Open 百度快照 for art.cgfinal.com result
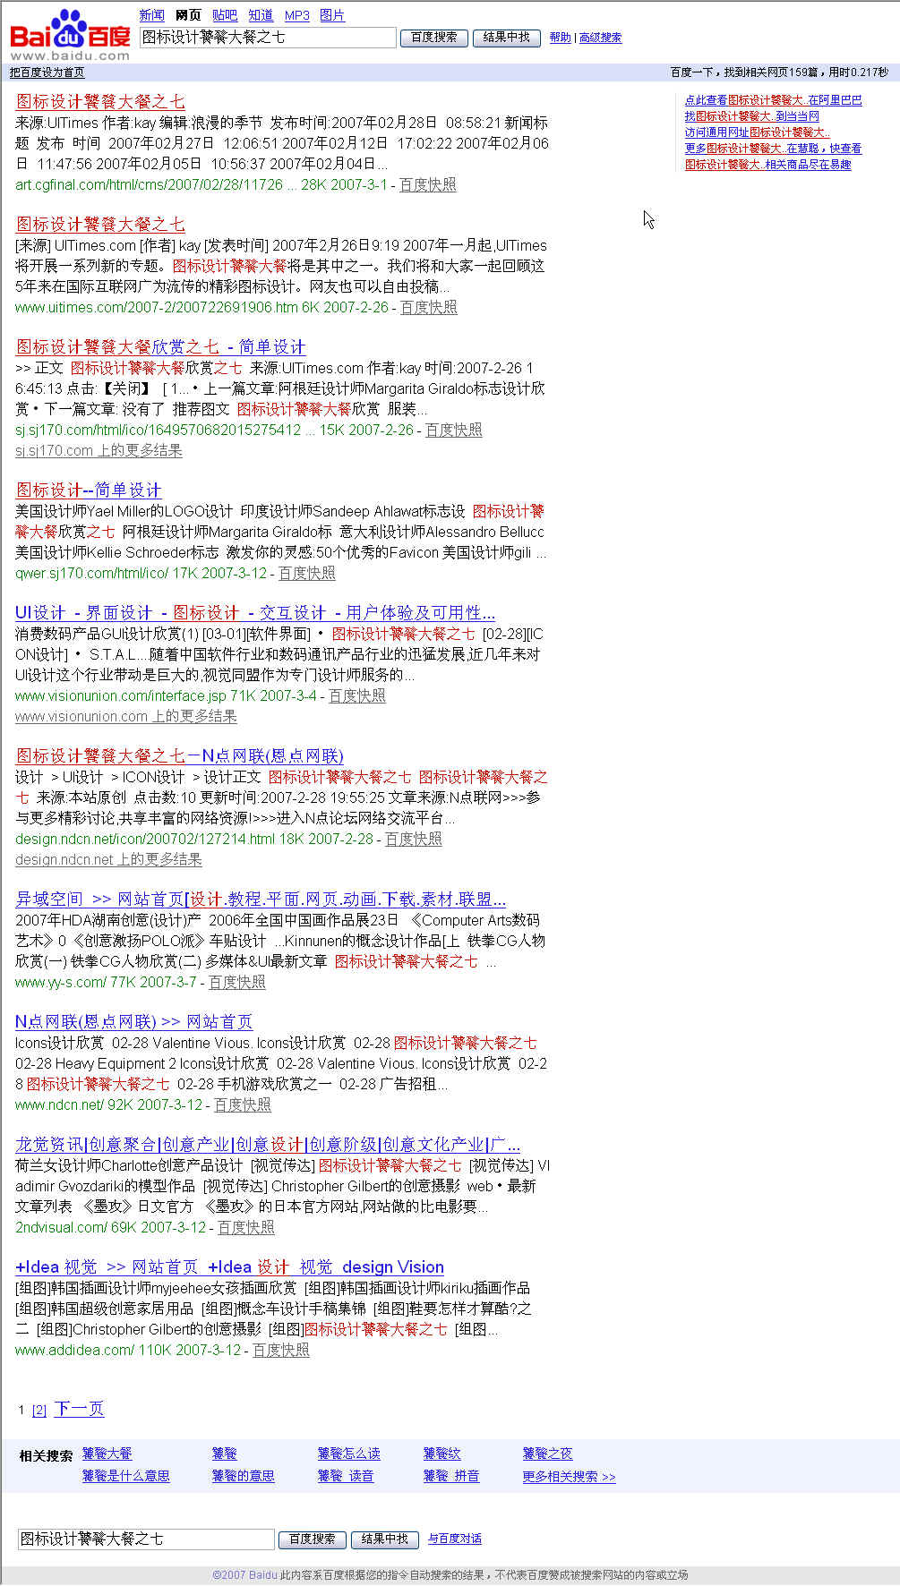The height and width of the screenshot is (1586, 900). coord(427,184)
